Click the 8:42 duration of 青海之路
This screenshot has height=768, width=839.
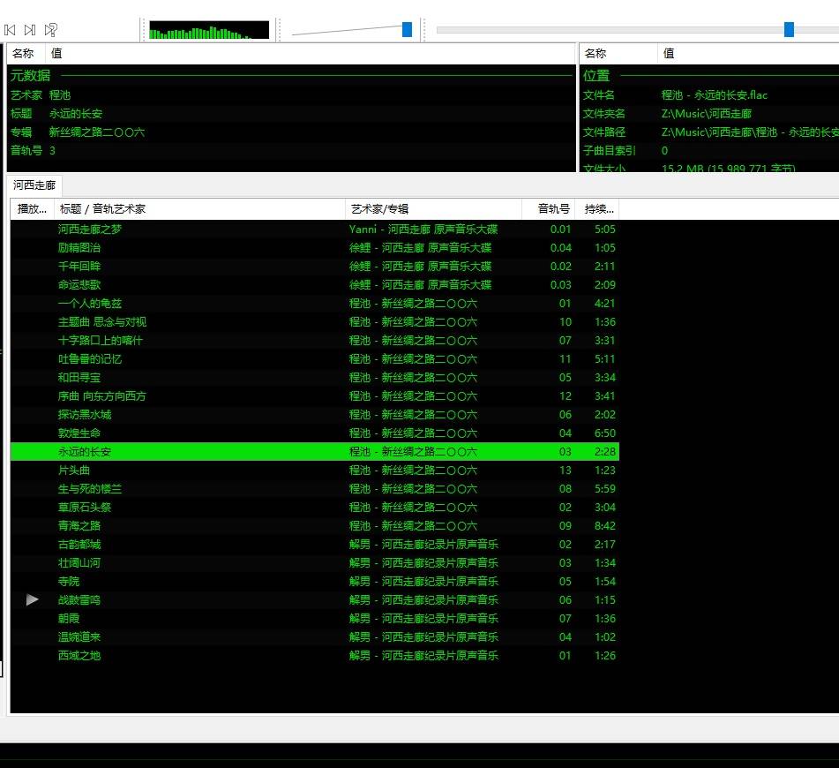point(604,526)
